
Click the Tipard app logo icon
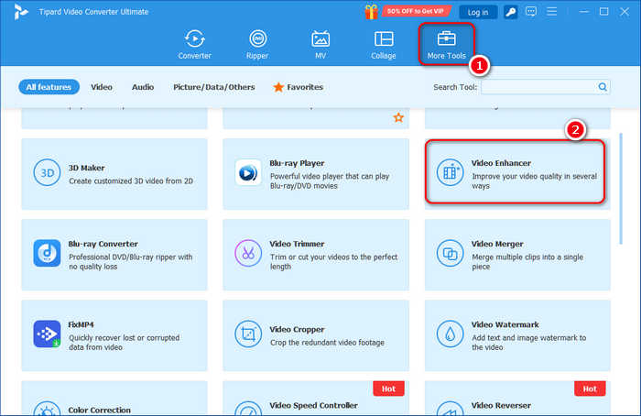(x=20, y=12)
